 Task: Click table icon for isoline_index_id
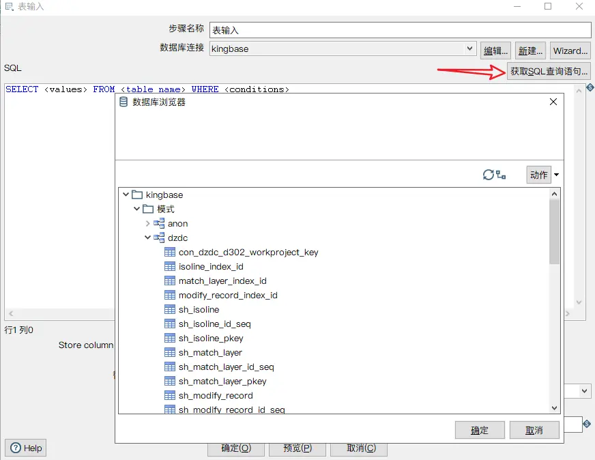[170, 266]
